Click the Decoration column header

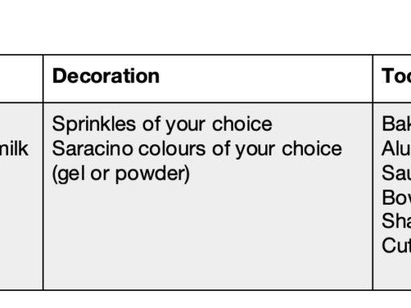point(106,76)
